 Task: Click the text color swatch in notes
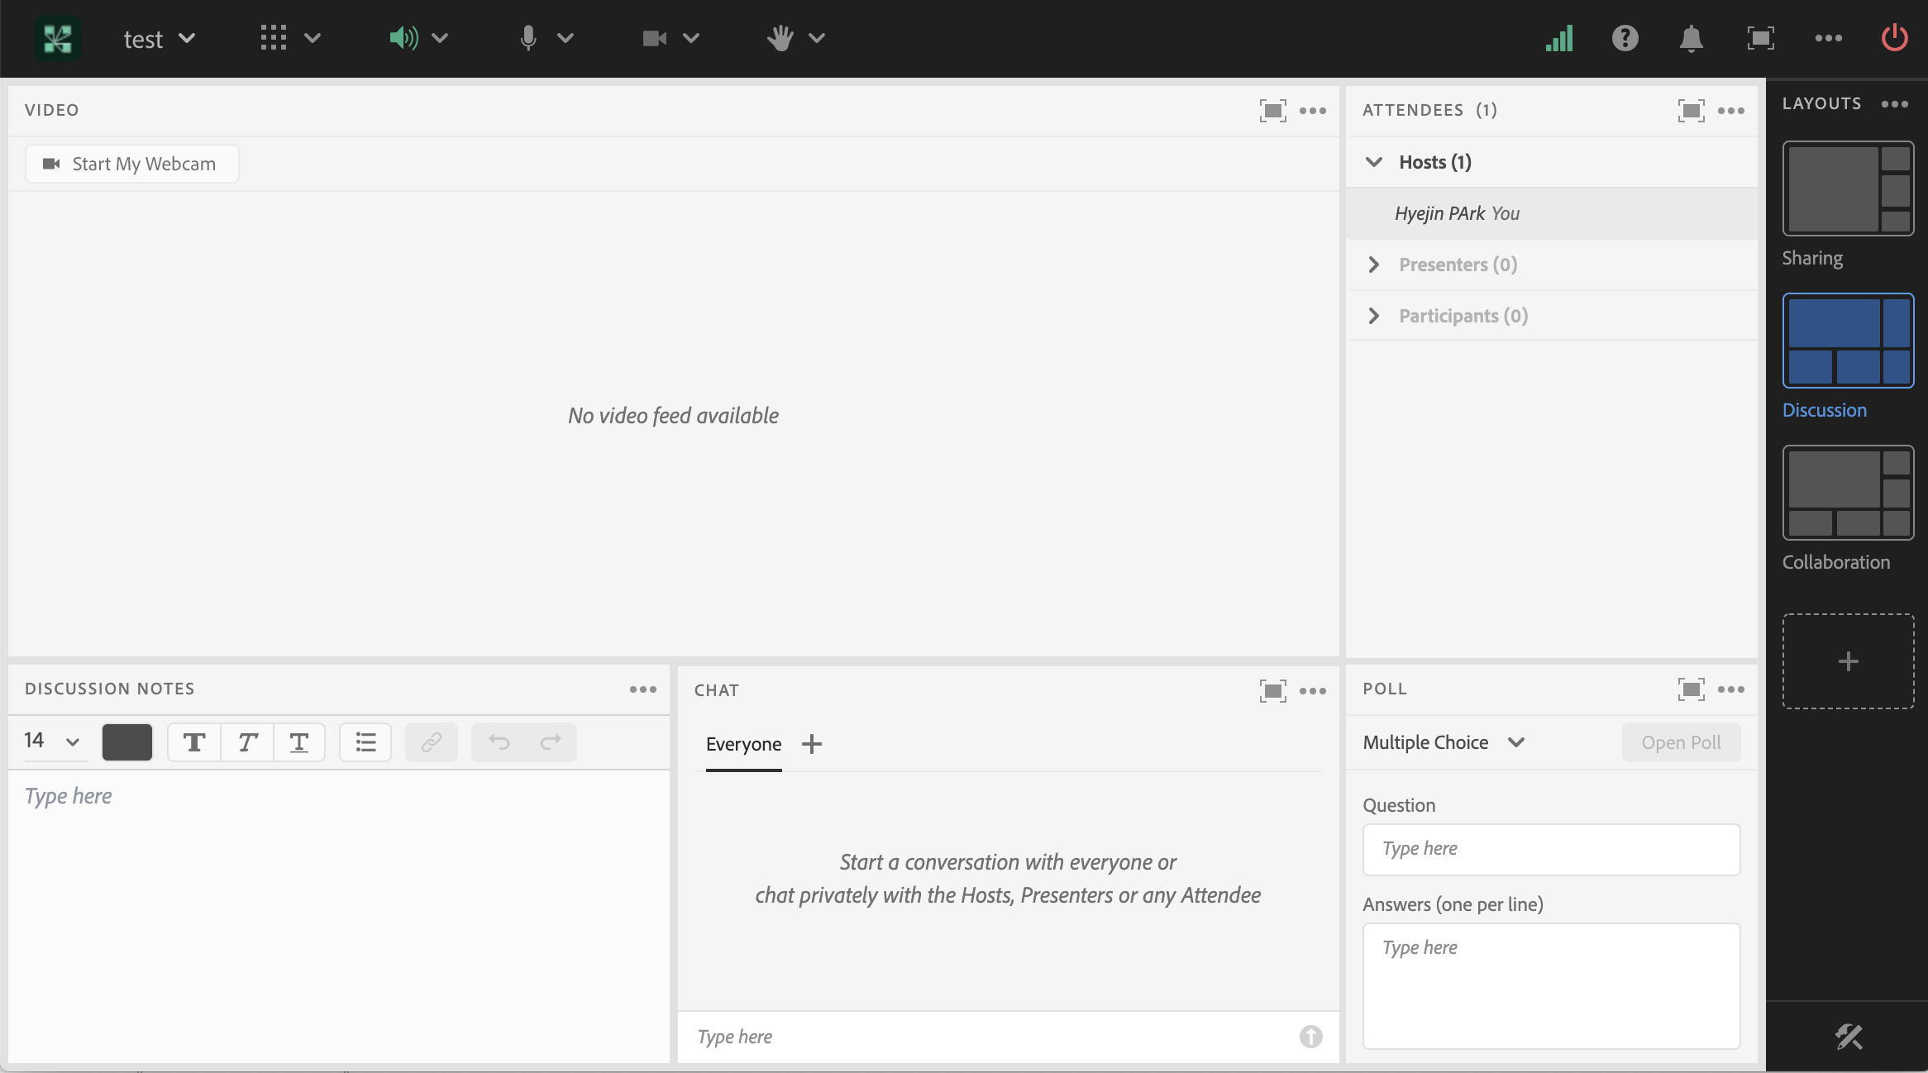127,742
